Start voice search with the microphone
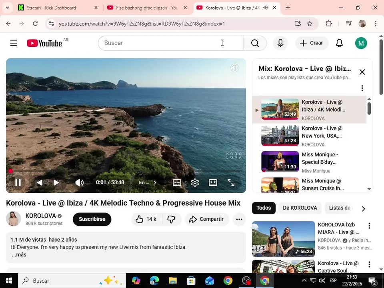 (280, 43)
